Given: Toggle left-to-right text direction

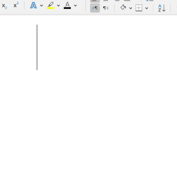Looking at the screenshot, I should [x=95, y=8].
